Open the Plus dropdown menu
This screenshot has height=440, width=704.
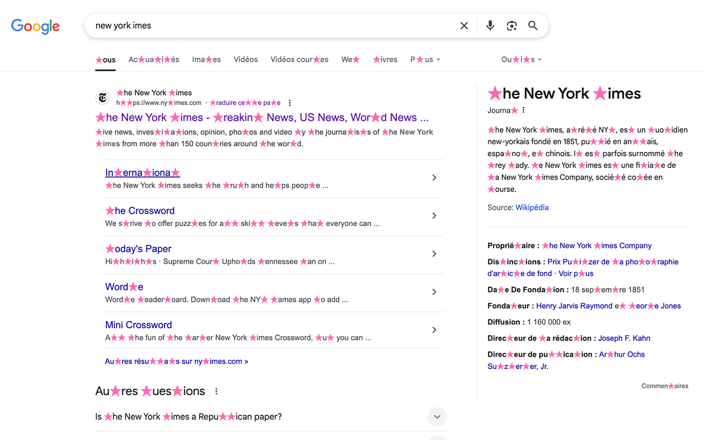tap(425, 59)
